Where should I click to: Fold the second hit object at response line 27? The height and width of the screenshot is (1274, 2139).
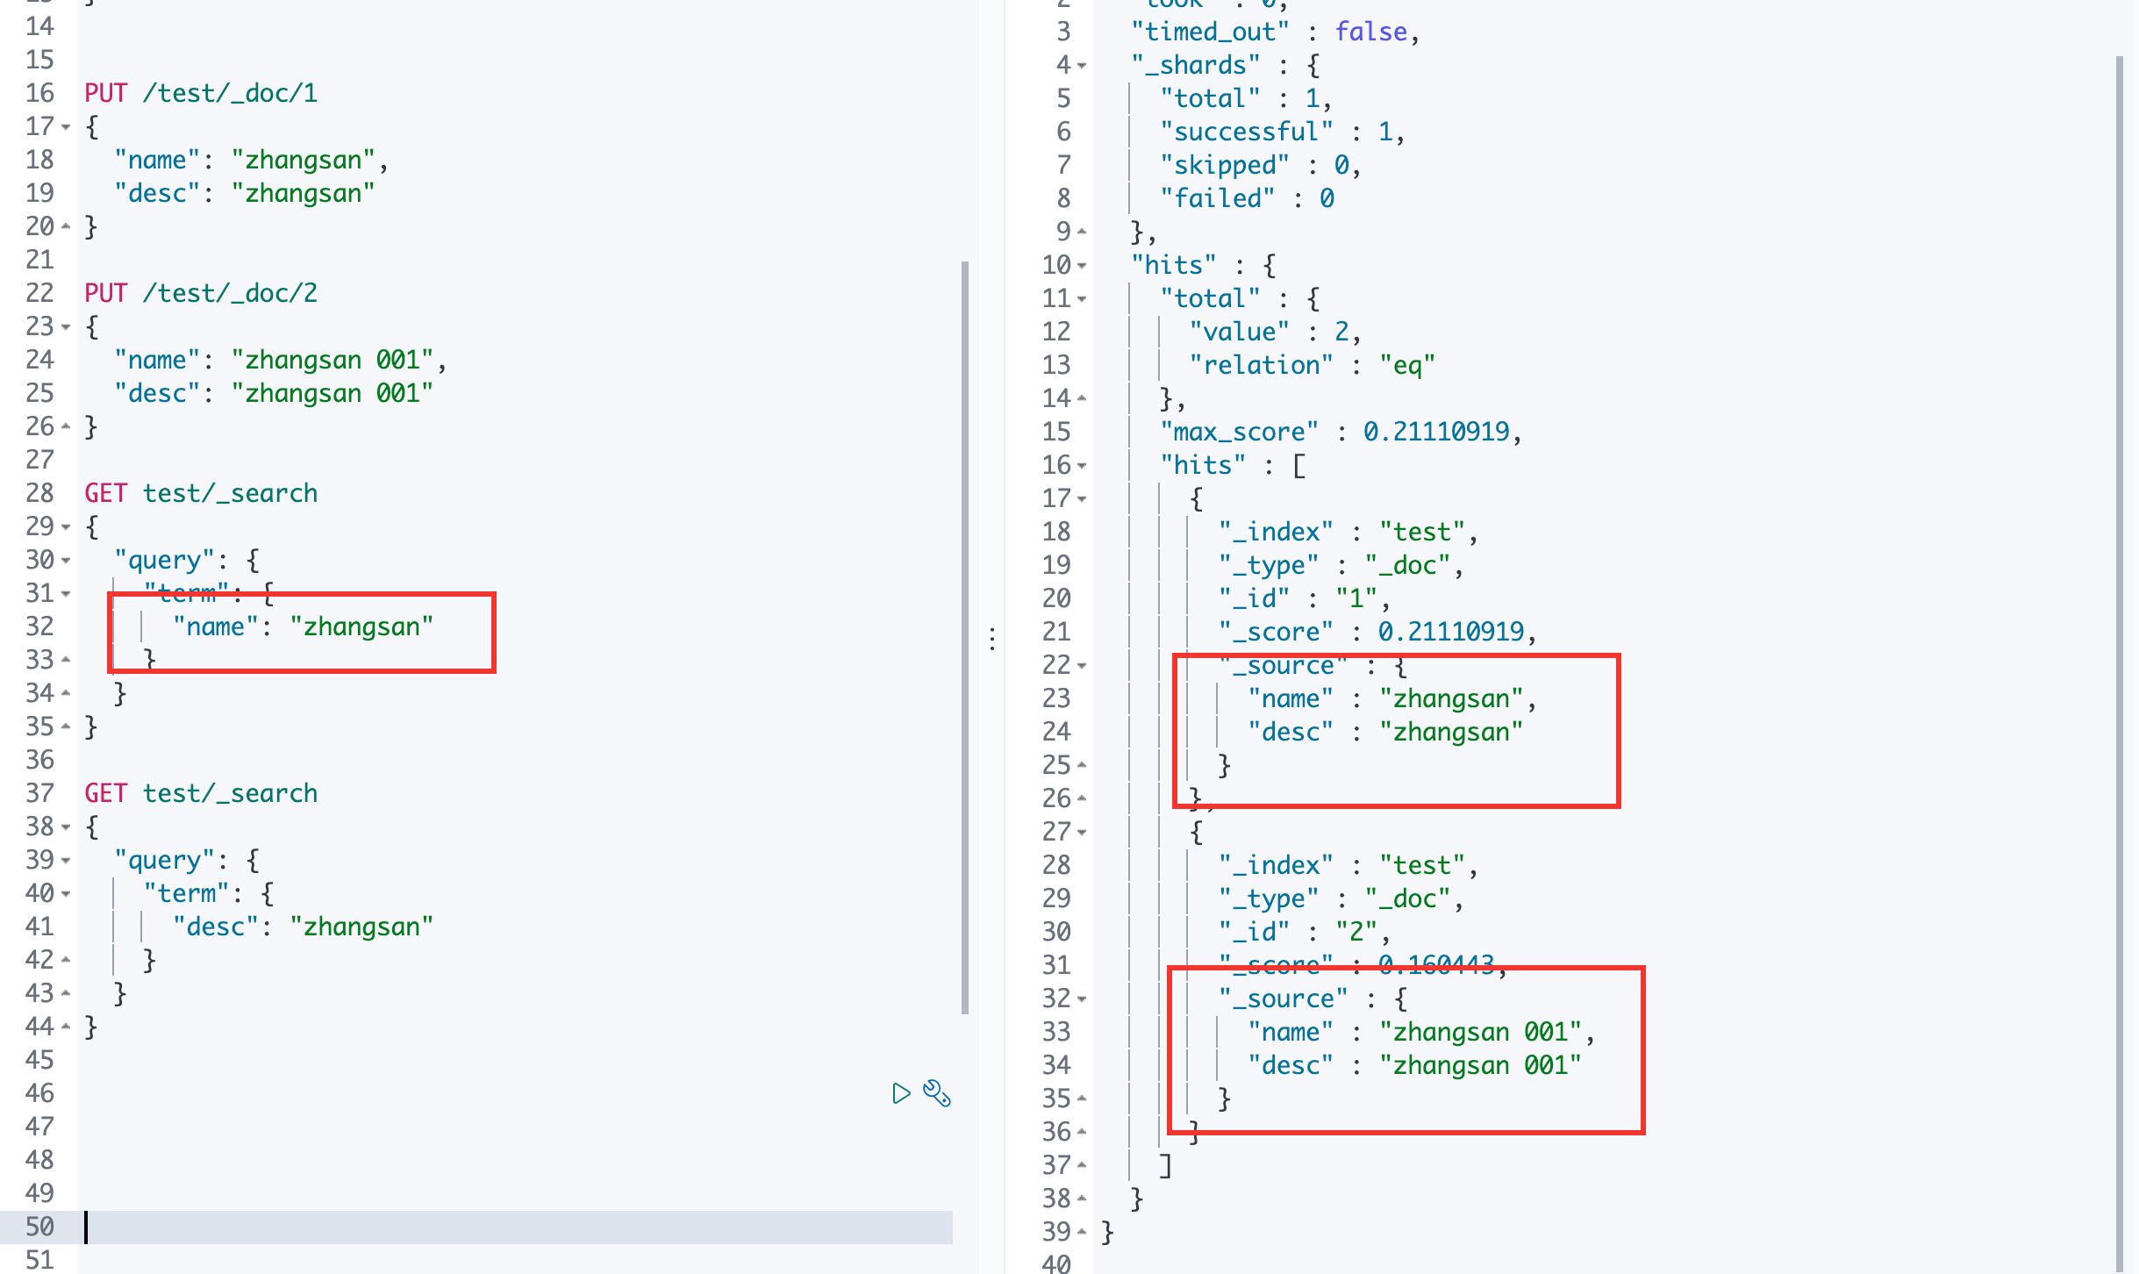1082,833
